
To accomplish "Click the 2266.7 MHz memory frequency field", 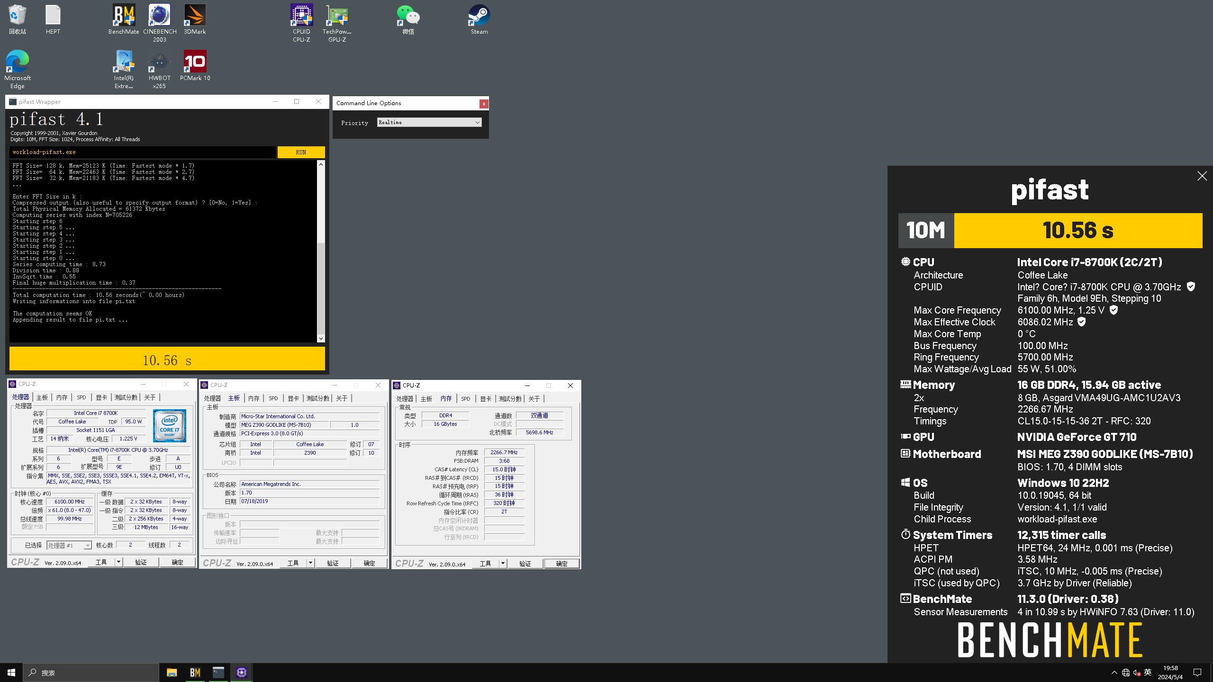I will point(504,452).
